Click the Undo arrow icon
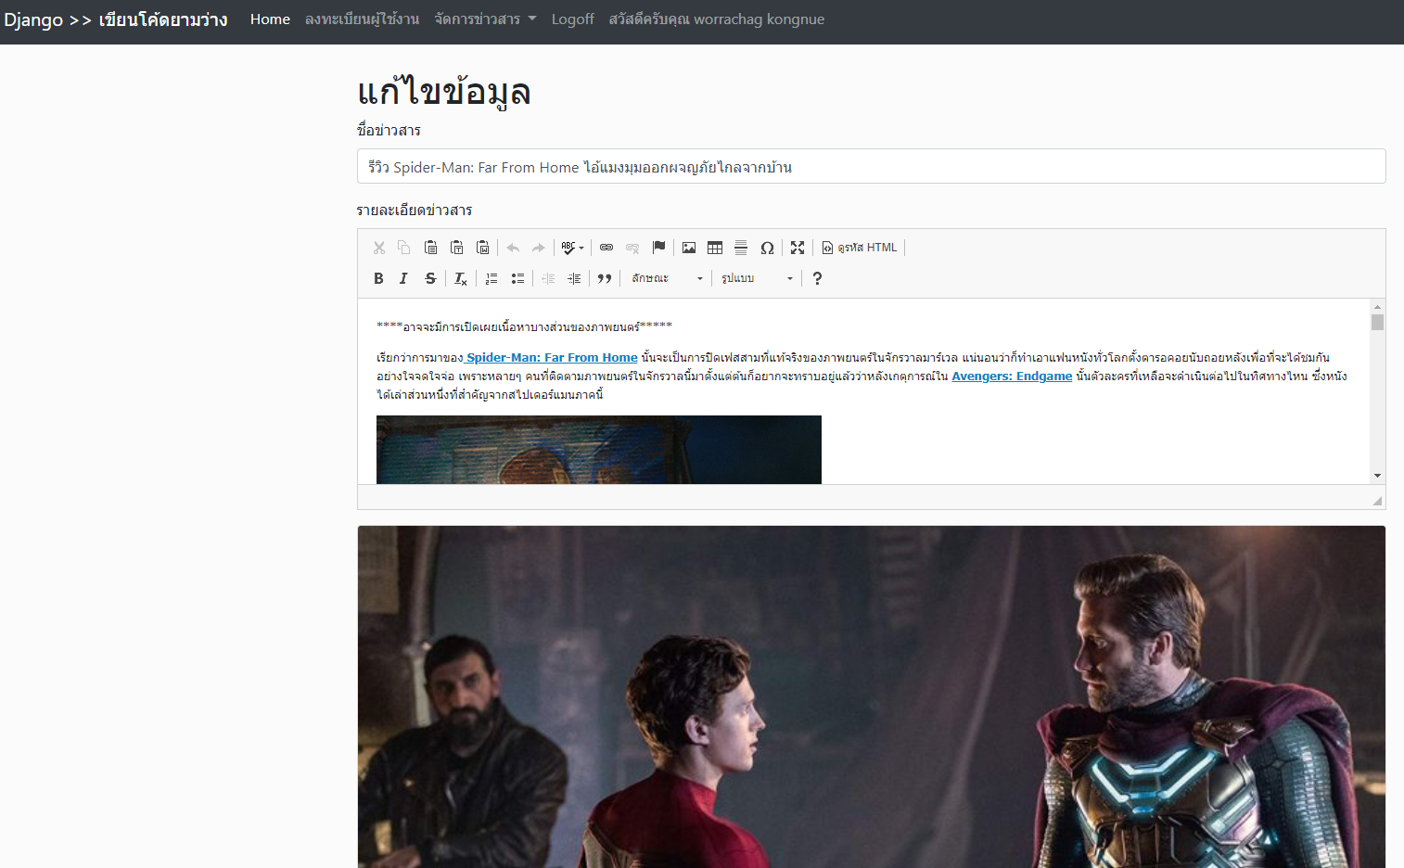The width and height of the screenshot is (1404, 868). (513, 248)
